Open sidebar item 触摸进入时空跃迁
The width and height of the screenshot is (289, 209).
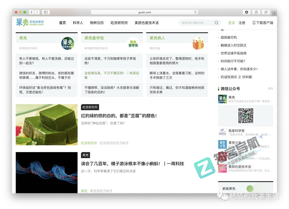point(234,45)
